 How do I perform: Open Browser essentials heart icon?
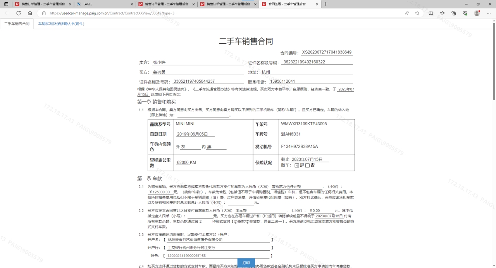click(465, 13)
